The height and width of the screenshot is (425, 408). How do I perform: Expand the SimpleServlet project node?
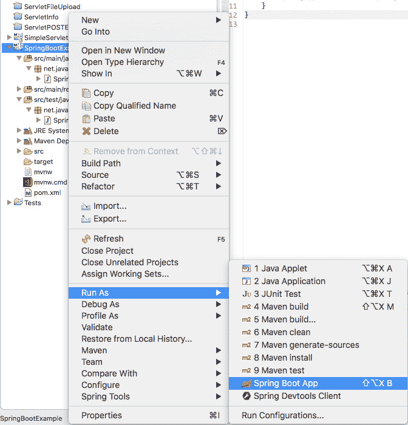[x=9, y=37]
